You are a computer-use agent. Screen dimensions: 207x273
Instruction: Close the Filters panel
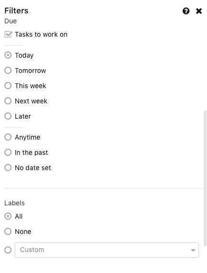(x=199, y=11)
